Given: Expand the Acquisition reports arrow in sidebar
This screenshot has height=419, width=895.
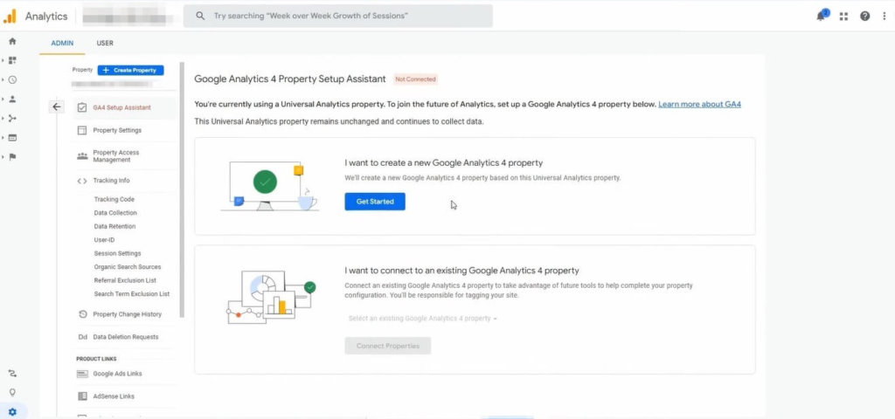Looking at the screenshot, I should pos(3,118).
